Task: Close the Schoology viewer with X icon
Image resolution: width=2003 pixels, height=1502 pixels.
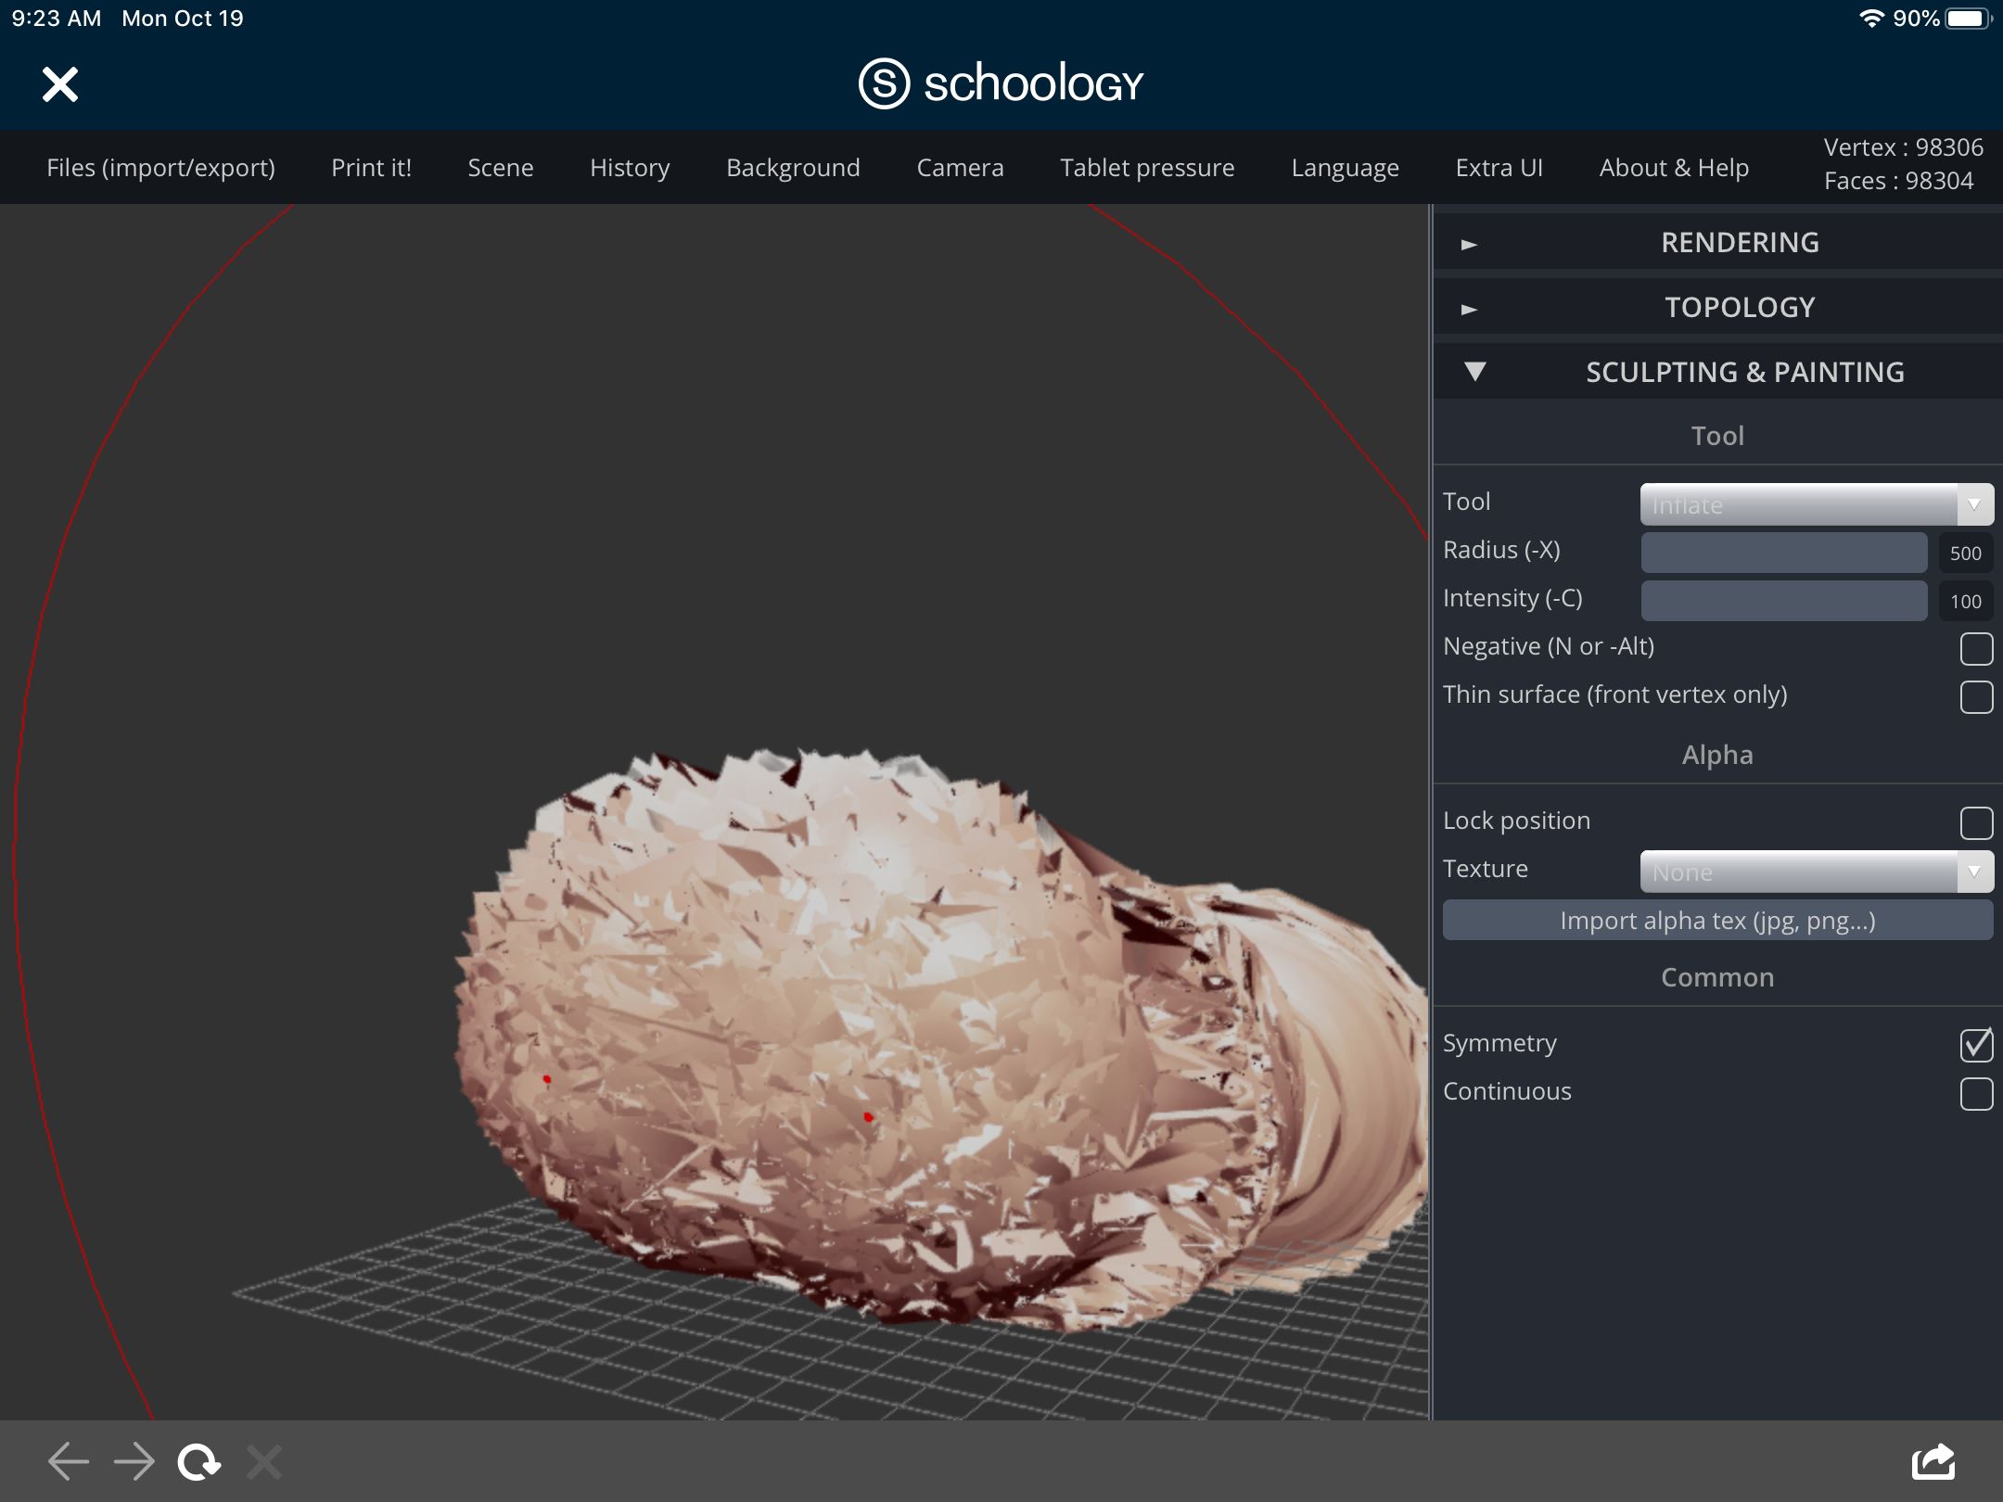Action: 60,84
